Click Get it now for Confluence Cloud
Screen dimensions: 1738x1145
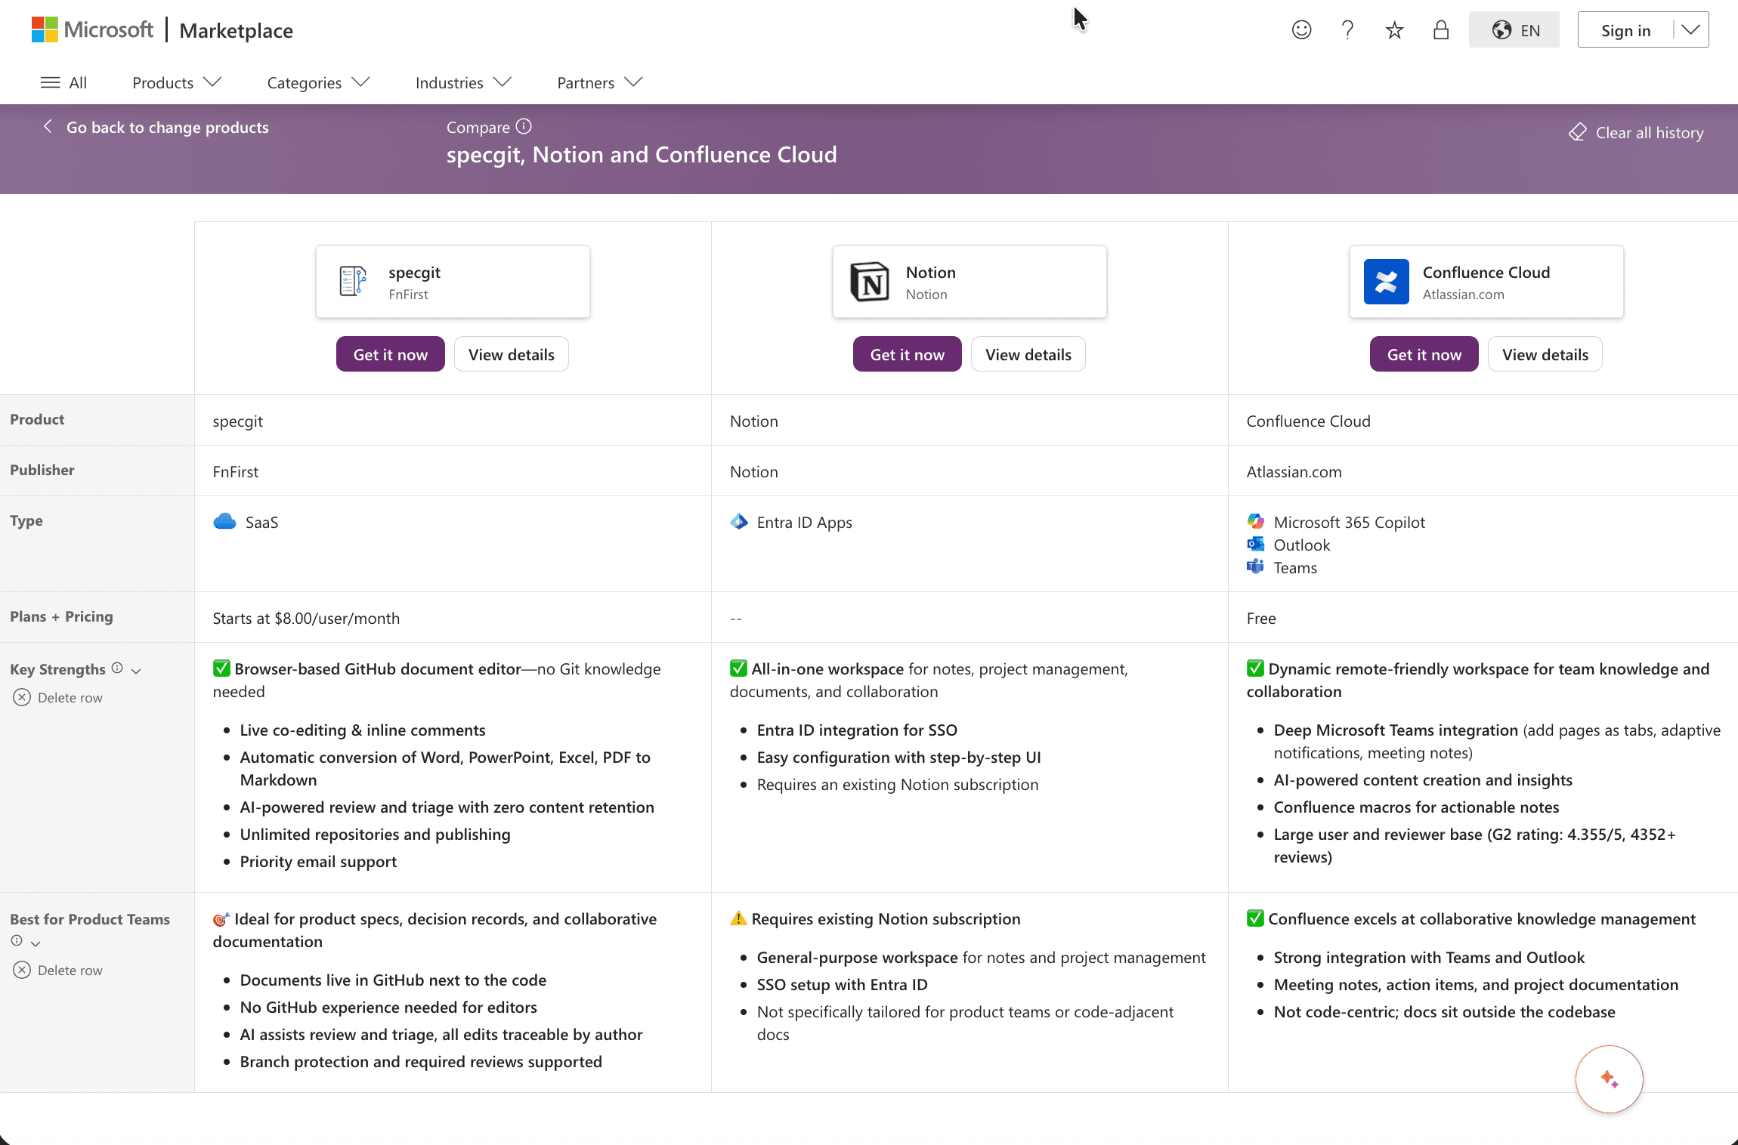point(1424,354)
